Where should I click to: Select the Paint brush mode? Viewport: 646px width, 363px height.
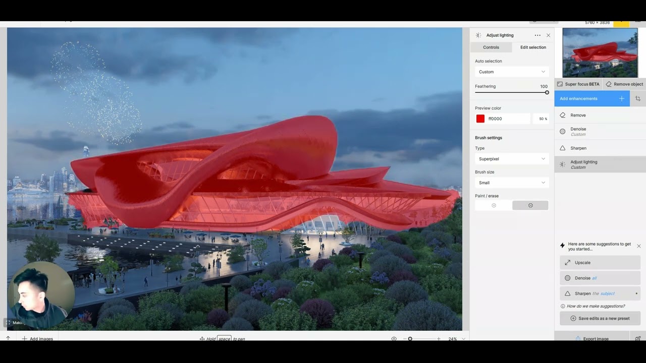point(494,205)
